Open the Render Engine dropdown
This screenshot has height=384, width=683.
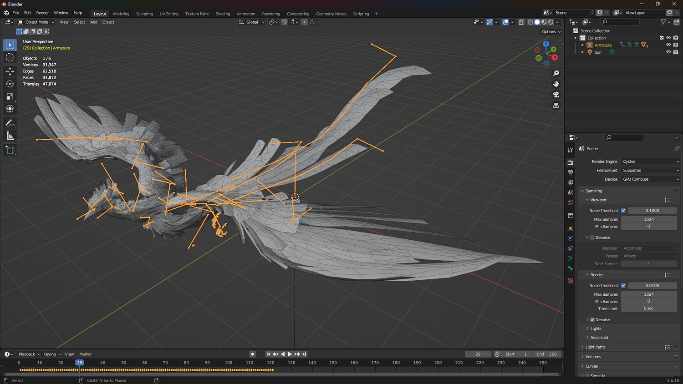pos(650,162)
